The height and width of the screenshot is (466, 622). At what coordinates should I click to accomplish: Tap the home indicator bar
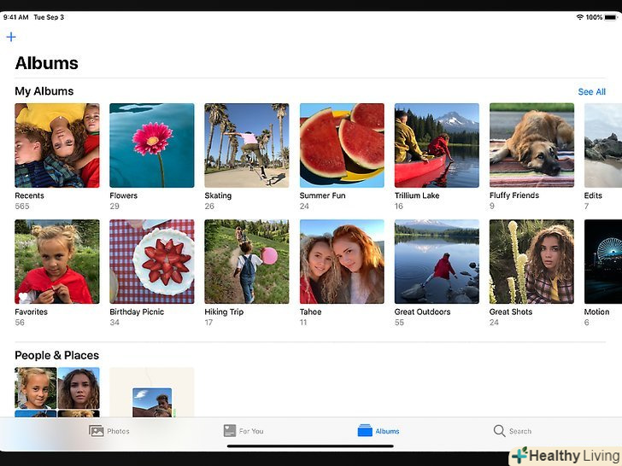[310, 446]
